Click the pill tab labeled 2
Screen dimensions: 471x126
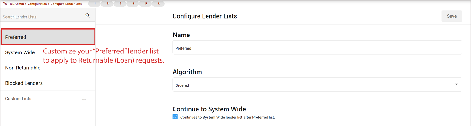pyautogui.click(x=107, y=4)
